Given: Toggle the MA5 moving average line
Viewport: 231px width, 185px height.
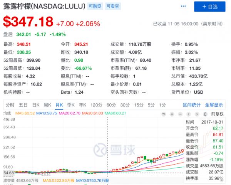Looking at the screenshot, I should point(25,113).
